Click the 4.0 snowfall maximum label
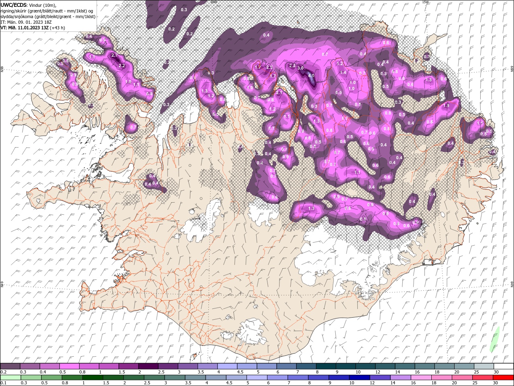Screen dimensions: 514x386 click(x=310, y=75)
